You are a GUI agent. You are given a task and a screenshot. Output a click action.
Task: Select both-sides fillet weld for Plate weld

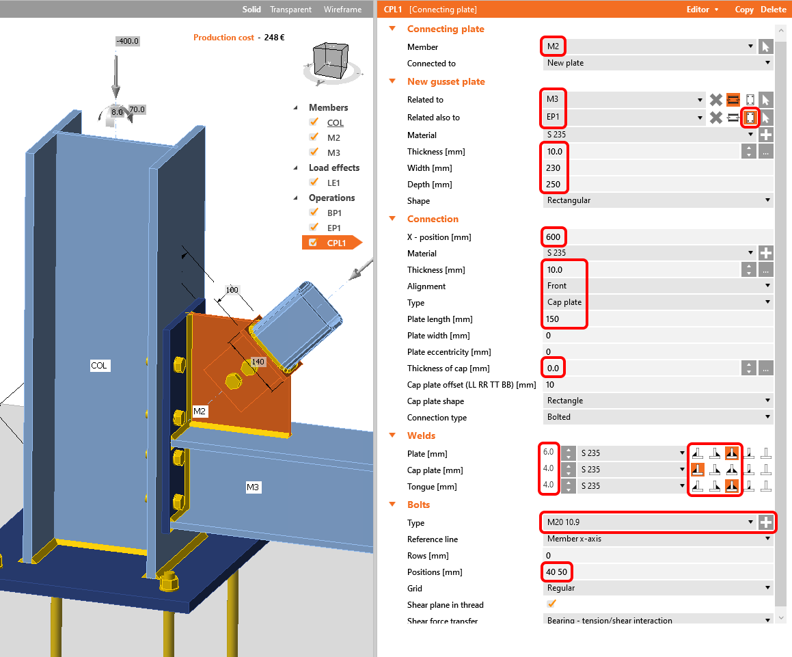click(x=731, y=452)
